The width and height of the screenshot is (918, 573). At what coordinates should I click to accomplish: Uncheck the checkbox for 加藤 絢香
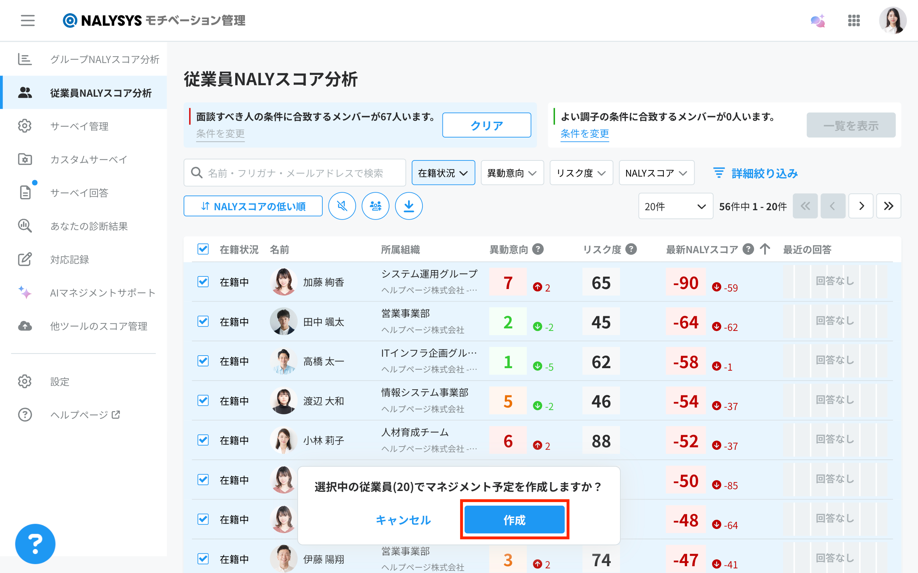203,282
